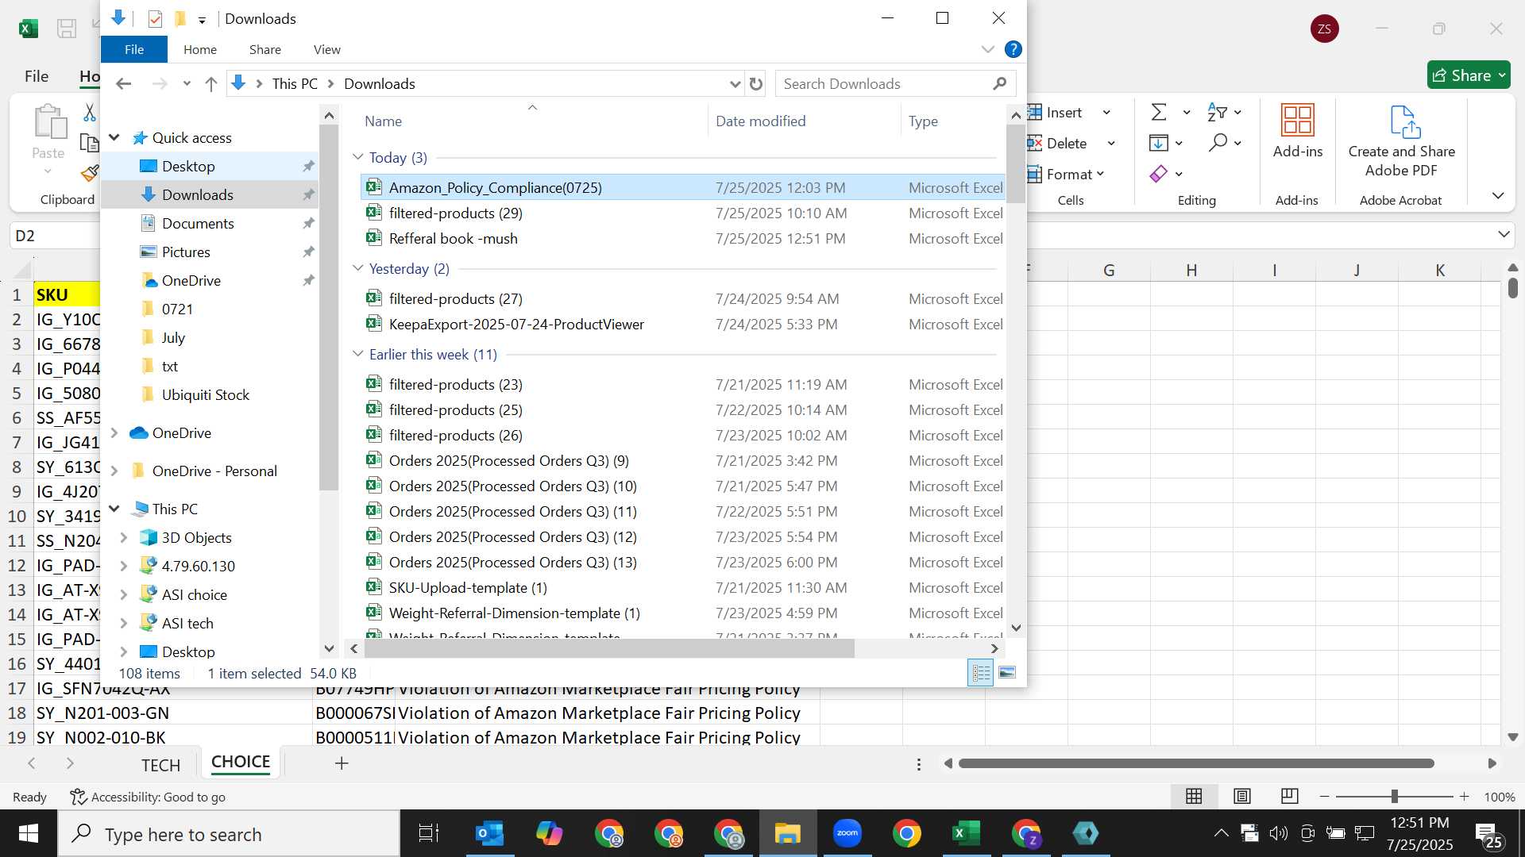Click the AutoSum sigma icon in Excel
1525x857 pixels.
[x=1159, y=112]
